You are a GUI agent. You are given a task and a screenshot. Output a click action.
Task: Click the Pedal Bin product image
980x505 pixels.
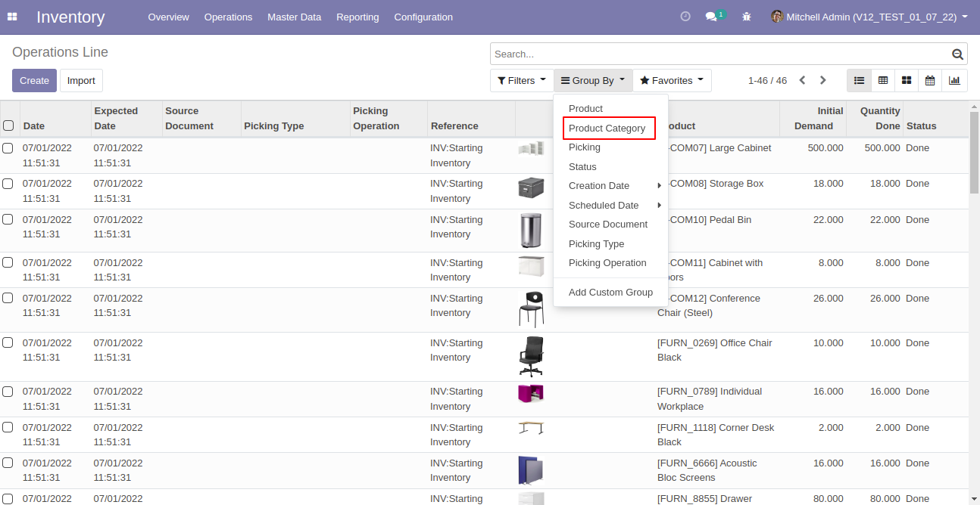pyautogui.click(x=531, y=231)
